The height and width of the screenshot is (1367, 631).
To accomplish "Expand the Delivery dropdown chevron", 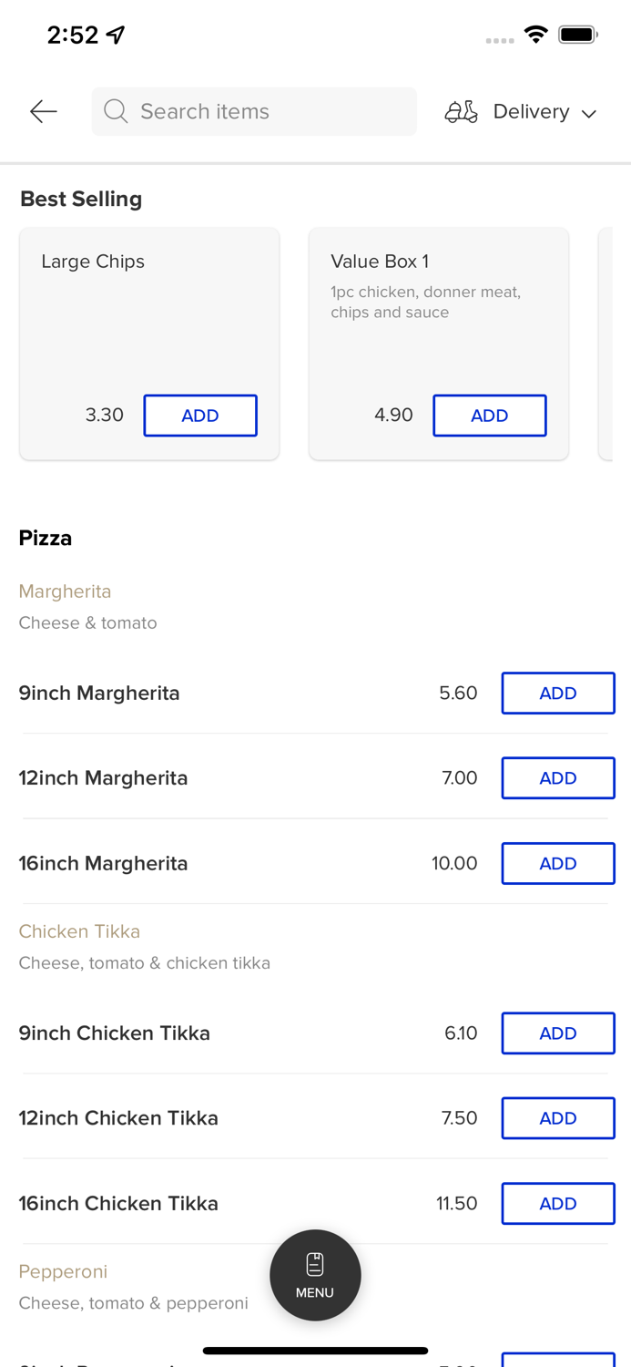I will click(589, 113).
